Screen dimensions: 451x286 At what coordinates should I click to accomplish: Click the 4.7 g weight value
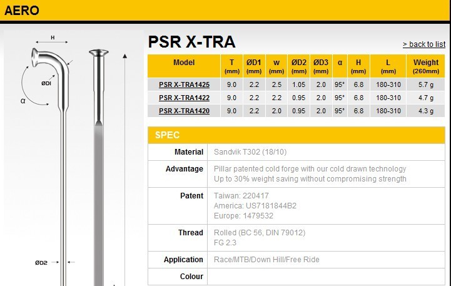[426, 98]
